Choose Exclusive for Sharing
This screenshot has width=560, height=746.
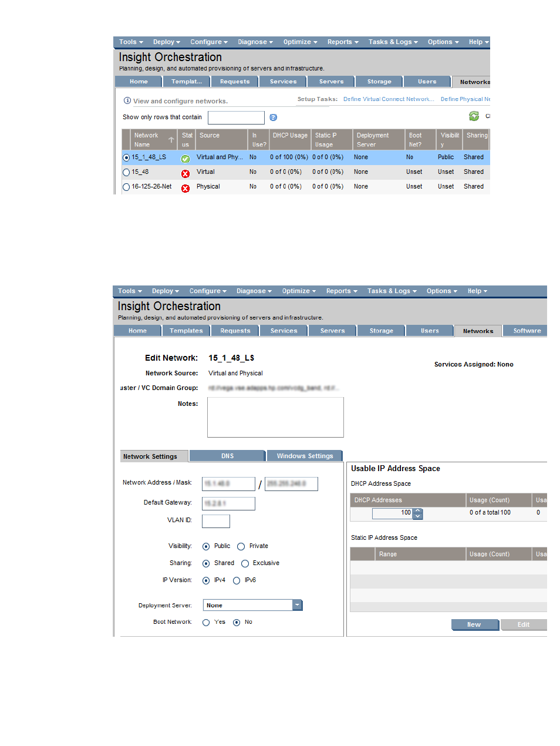[245, 563]
